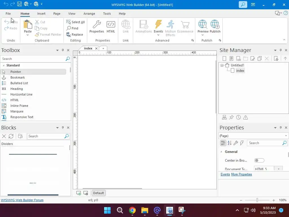Open WYSIWYG Web Builder Forum link
This screenshot has height=217, width=289.
(x=22, y=200)
